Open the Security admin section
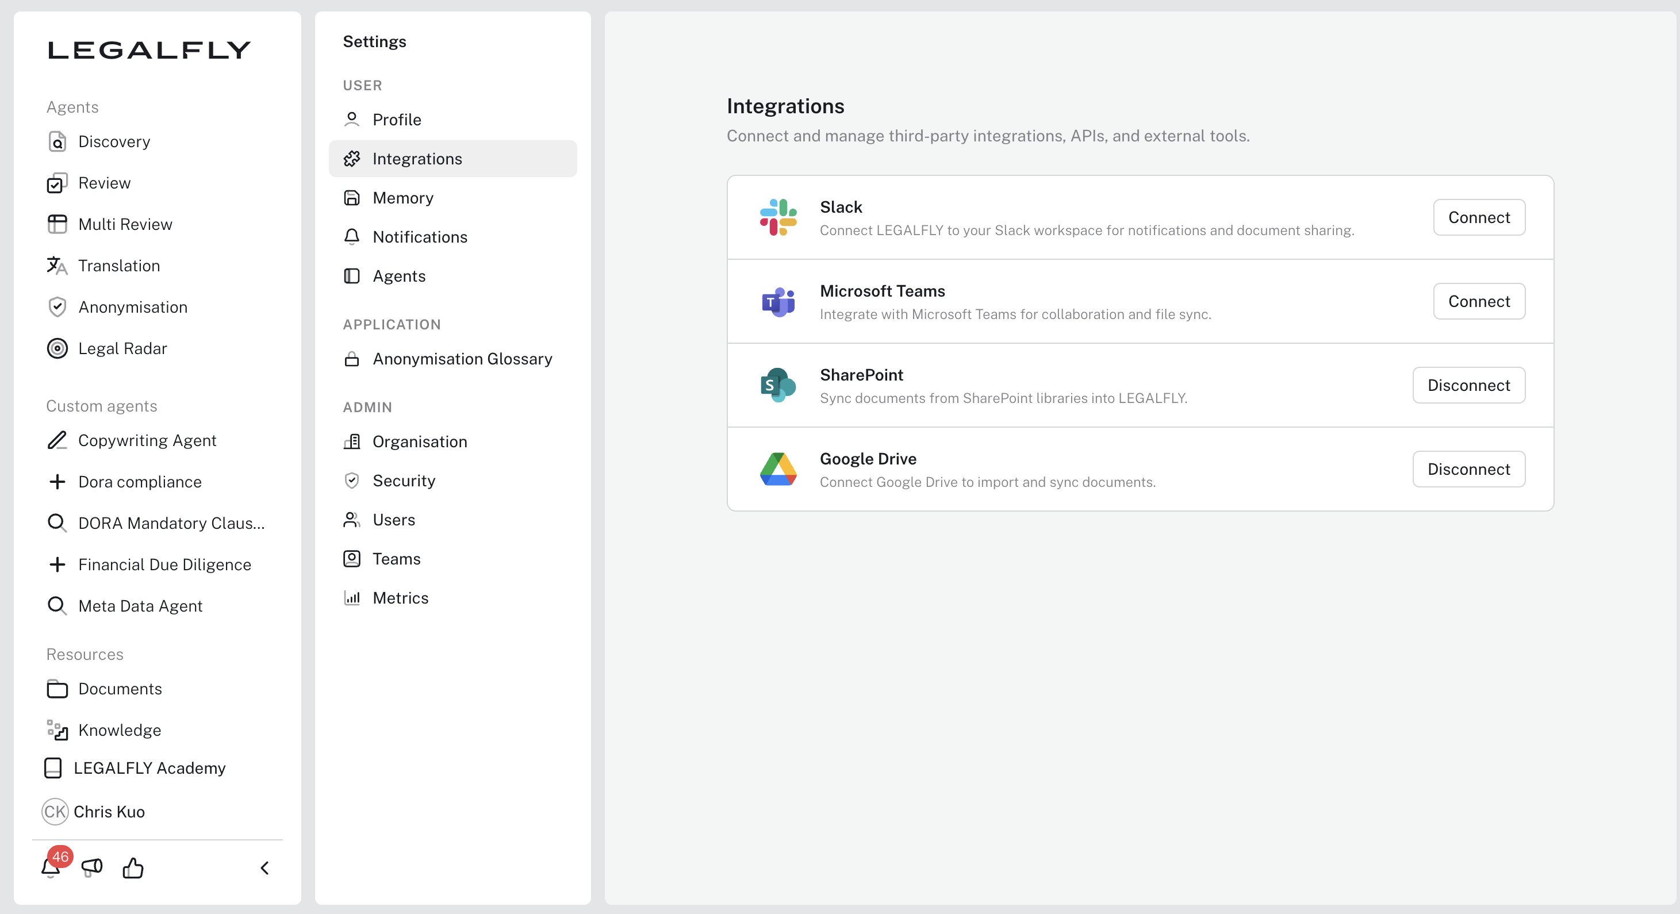 (403, 481)
